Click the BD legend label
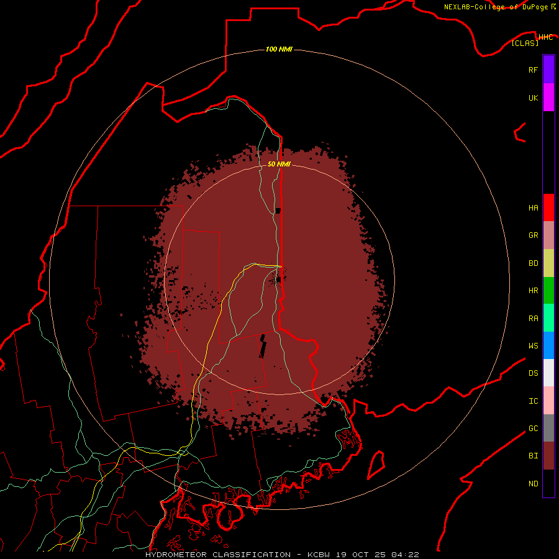Image resolution: width=559 pixels, height=559 pixels. pyautogui.click(x=533, y=263)
